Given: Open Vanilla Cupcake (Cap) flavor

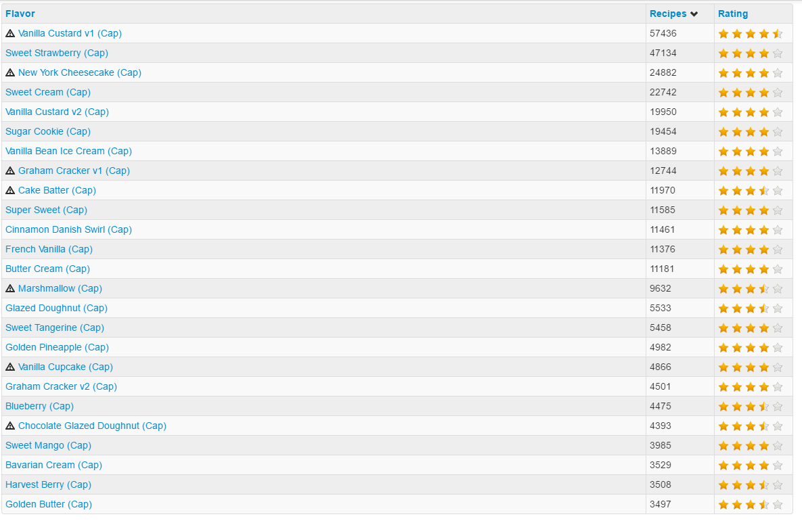Looking at the screenshot, I should tap(66, 367).
